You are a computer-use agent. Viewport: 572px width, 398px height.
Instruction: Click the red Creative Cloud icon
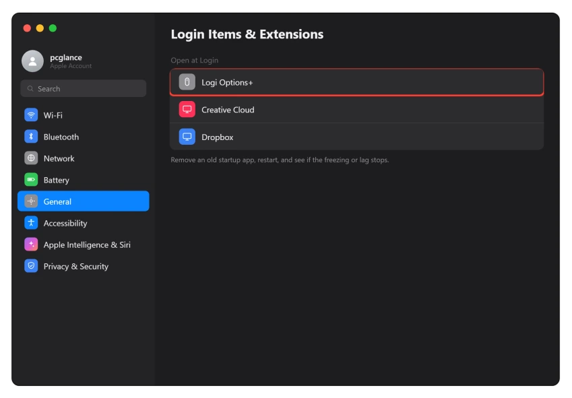click(x=187, y=109)
